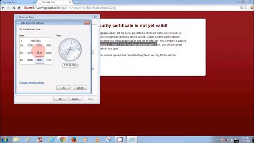
Task: Select the second Security Error tab
Action: pos(54,2)
